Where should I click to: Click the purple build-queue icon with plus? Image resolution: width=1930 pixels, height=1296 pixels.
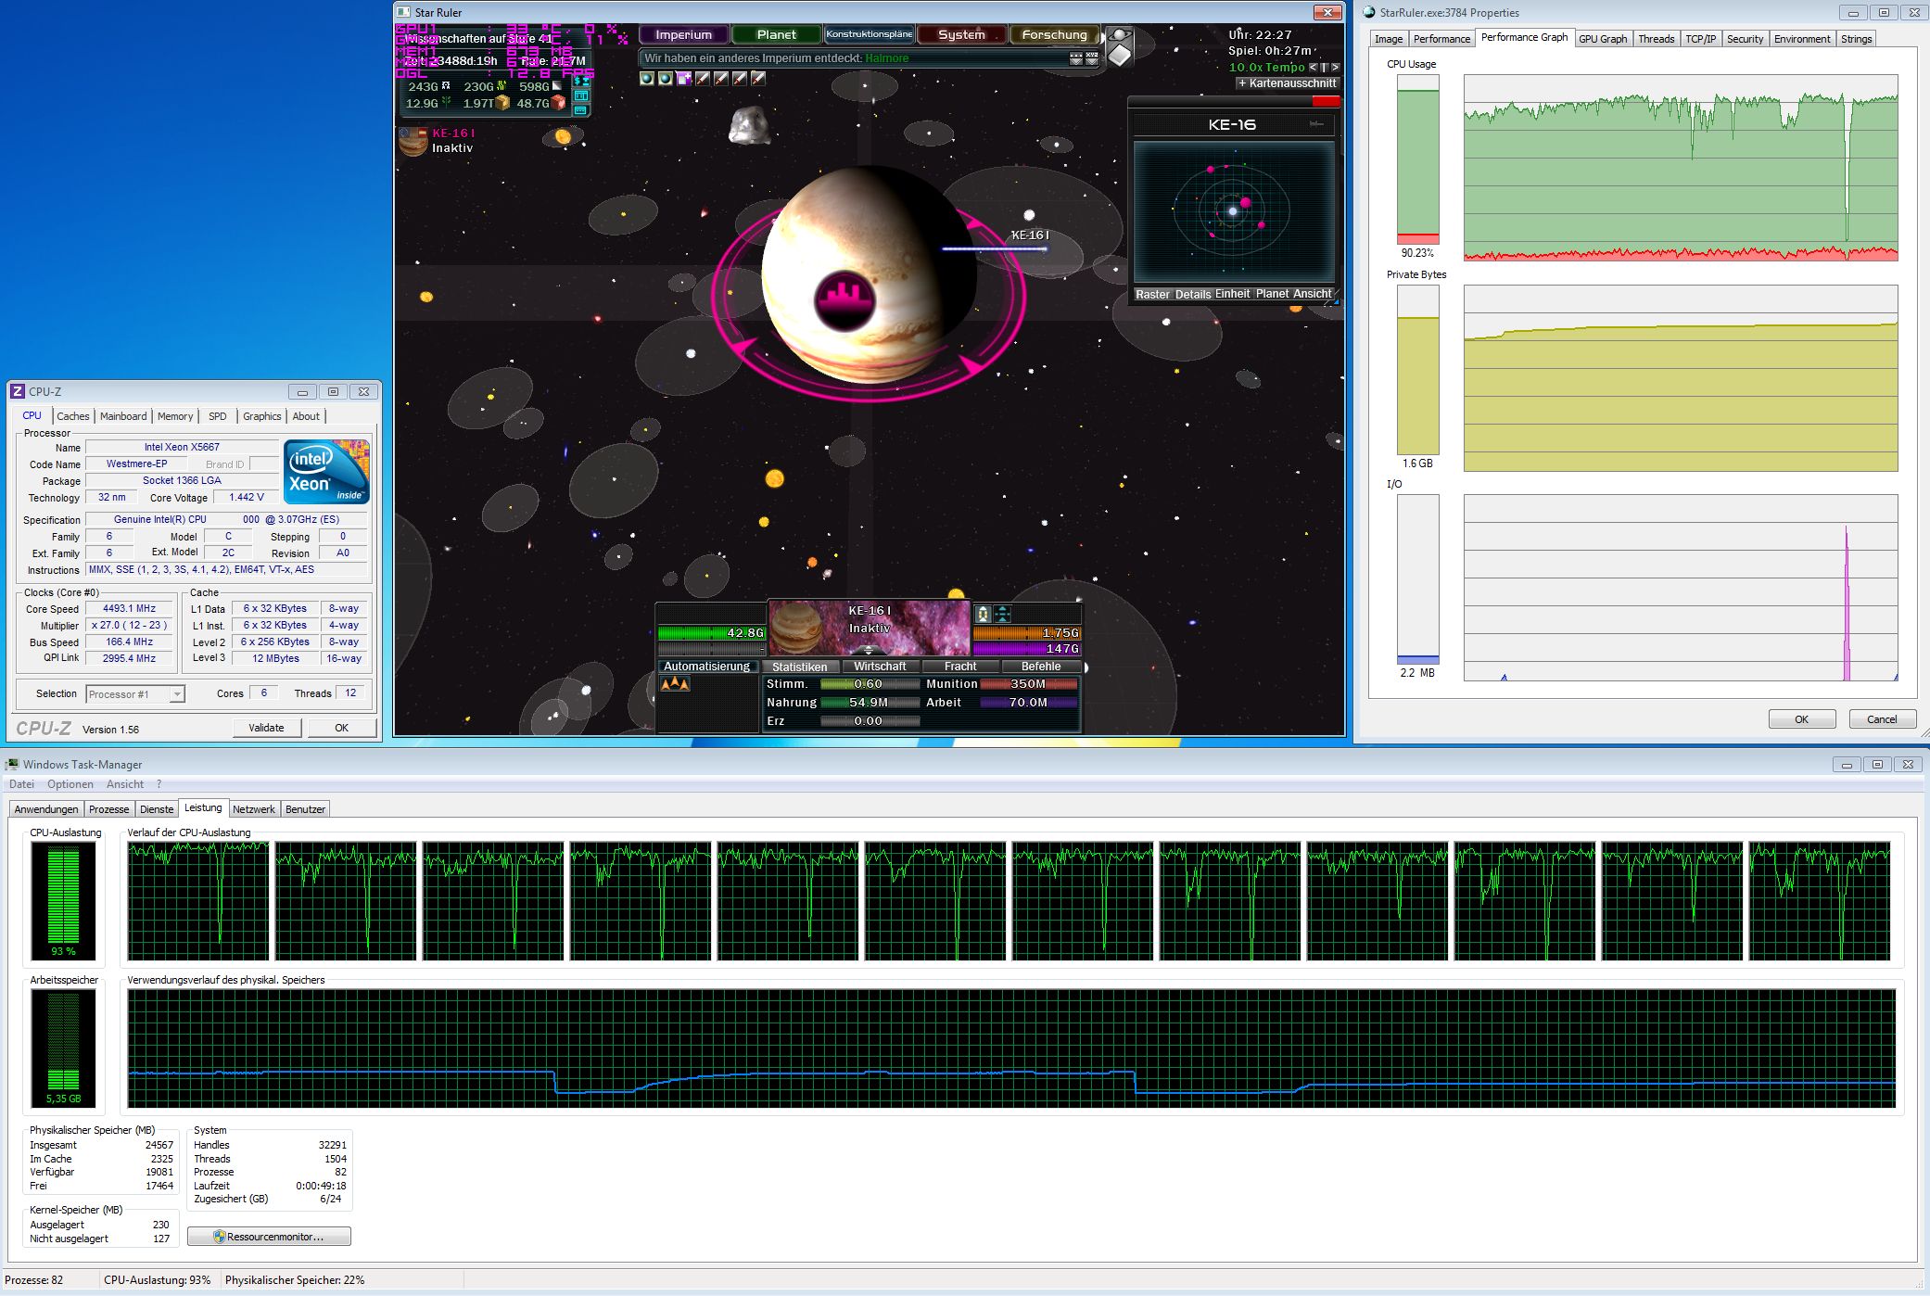point(684,79)
